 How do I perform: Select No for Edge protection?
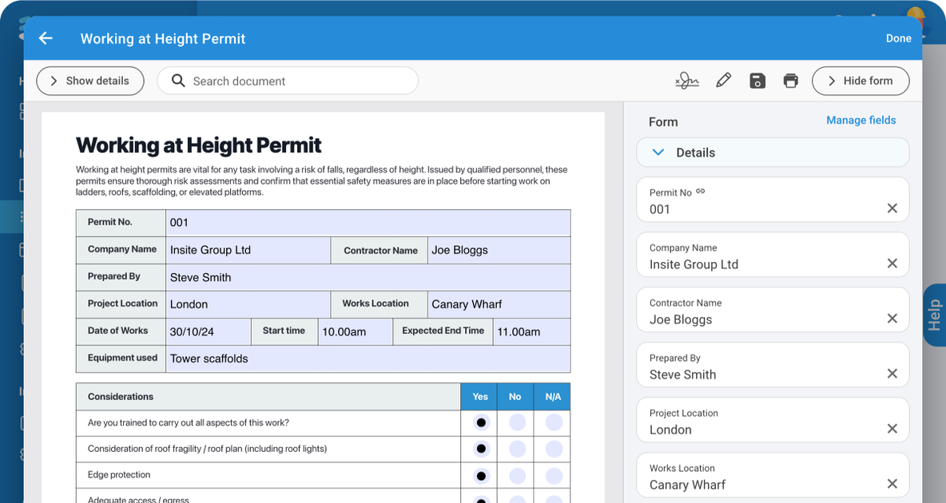tap(515, 475)
